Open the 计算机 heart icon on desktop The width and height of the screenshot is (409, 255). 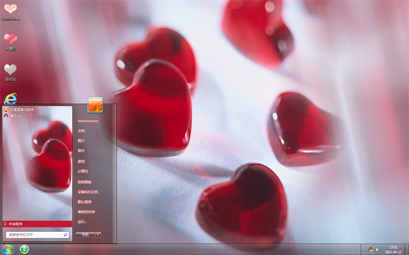point(10,41)
